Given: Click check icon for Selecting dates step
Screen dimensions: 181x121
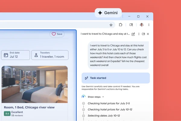Looking at the screenshot, I should [84, 116].
